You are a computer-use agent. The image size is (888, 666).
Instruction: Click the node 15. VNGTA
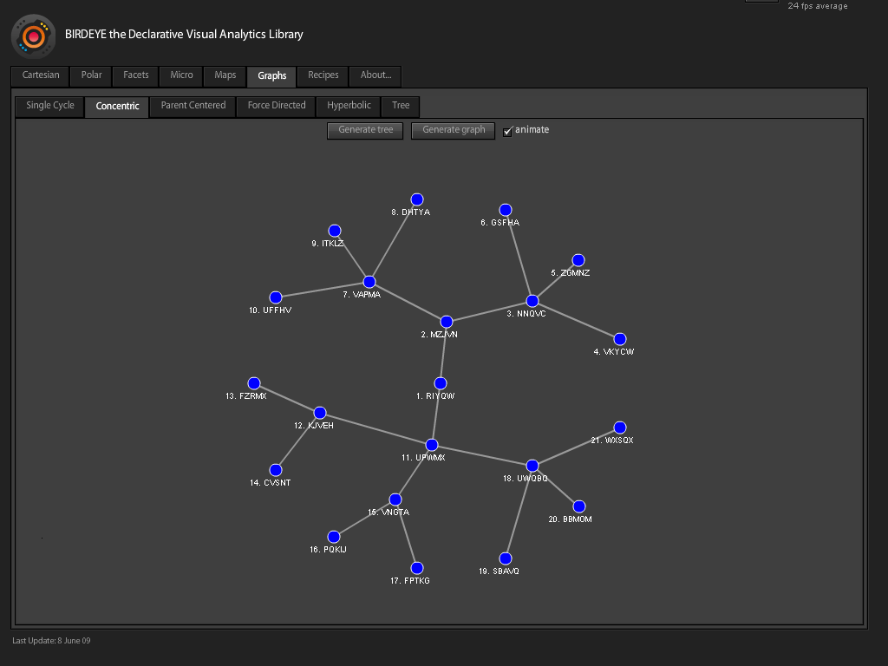395,499
